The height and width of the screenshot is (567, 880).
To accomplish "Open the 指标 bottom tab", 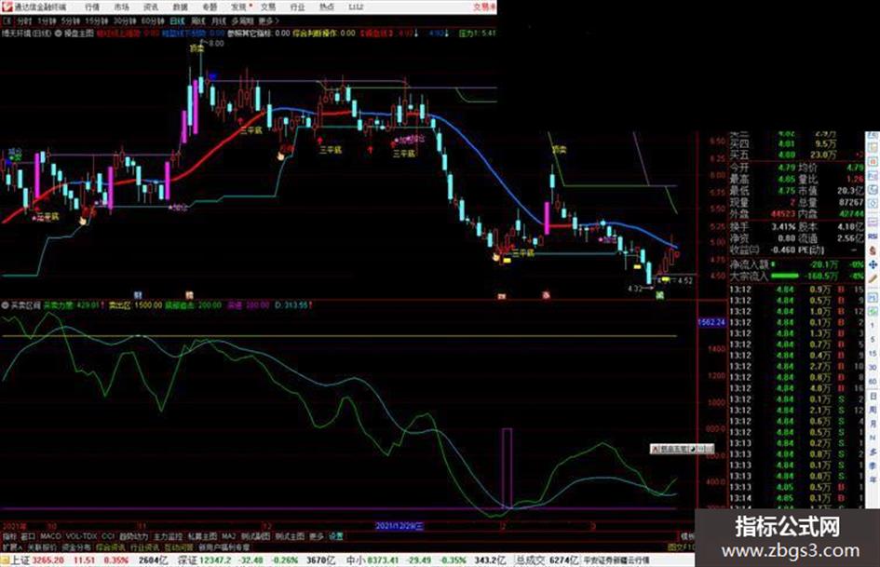I will [x=9, y=536].
